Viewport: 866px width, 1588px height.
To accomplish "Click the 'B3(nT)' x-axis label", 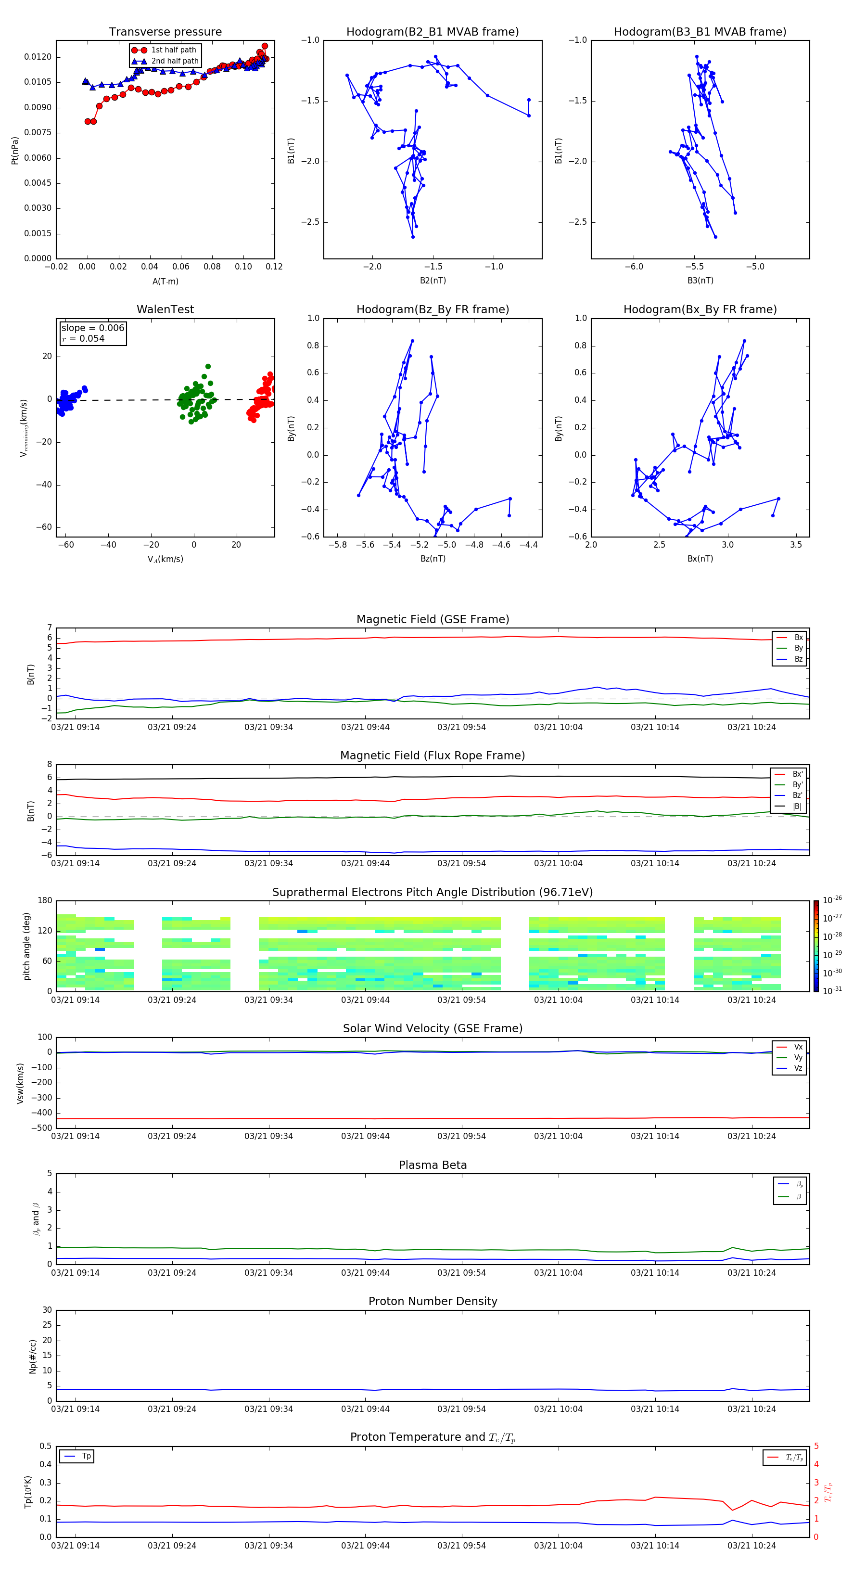I will click(700, 281).
